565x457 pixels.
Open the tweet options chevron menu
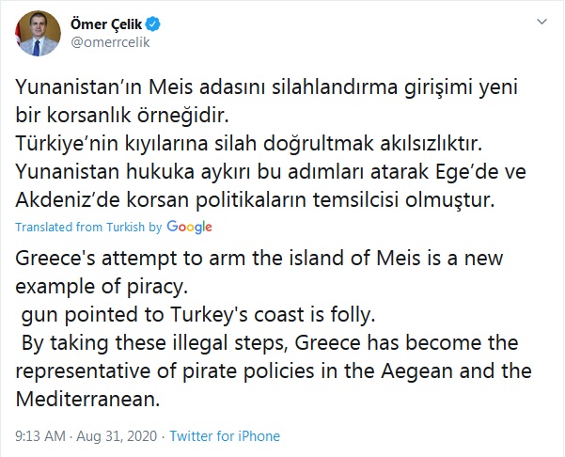541,21
